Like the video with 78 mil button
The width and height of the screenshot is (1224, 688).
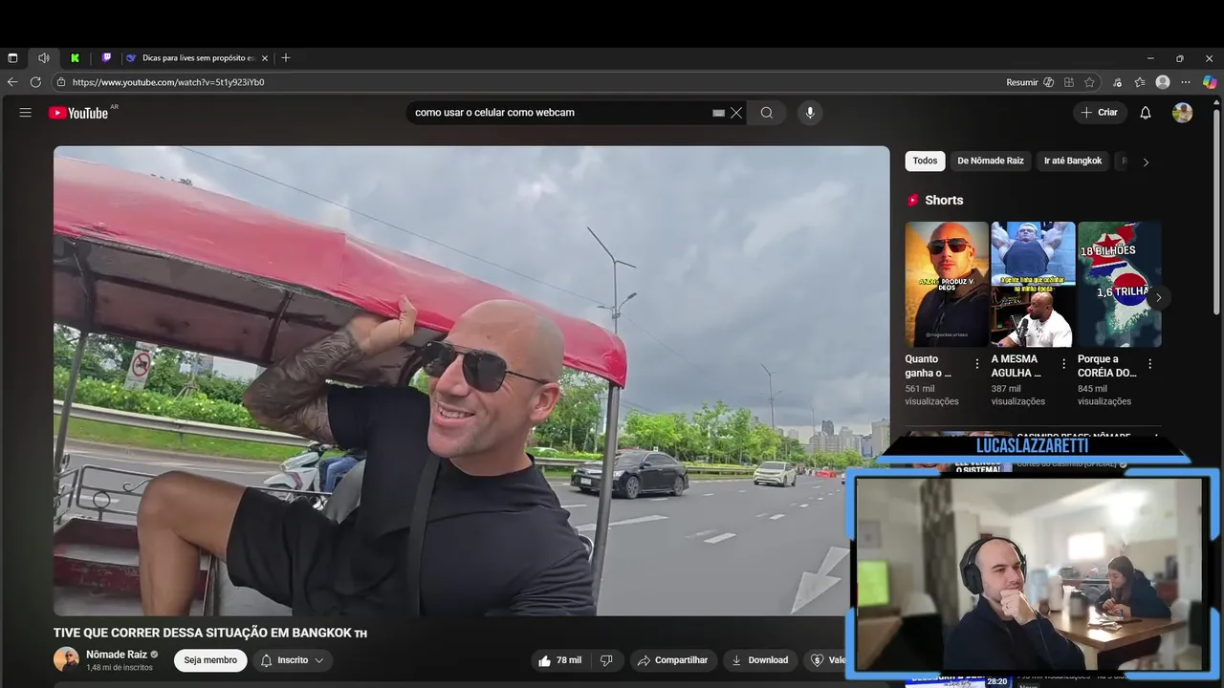[559, 660]
